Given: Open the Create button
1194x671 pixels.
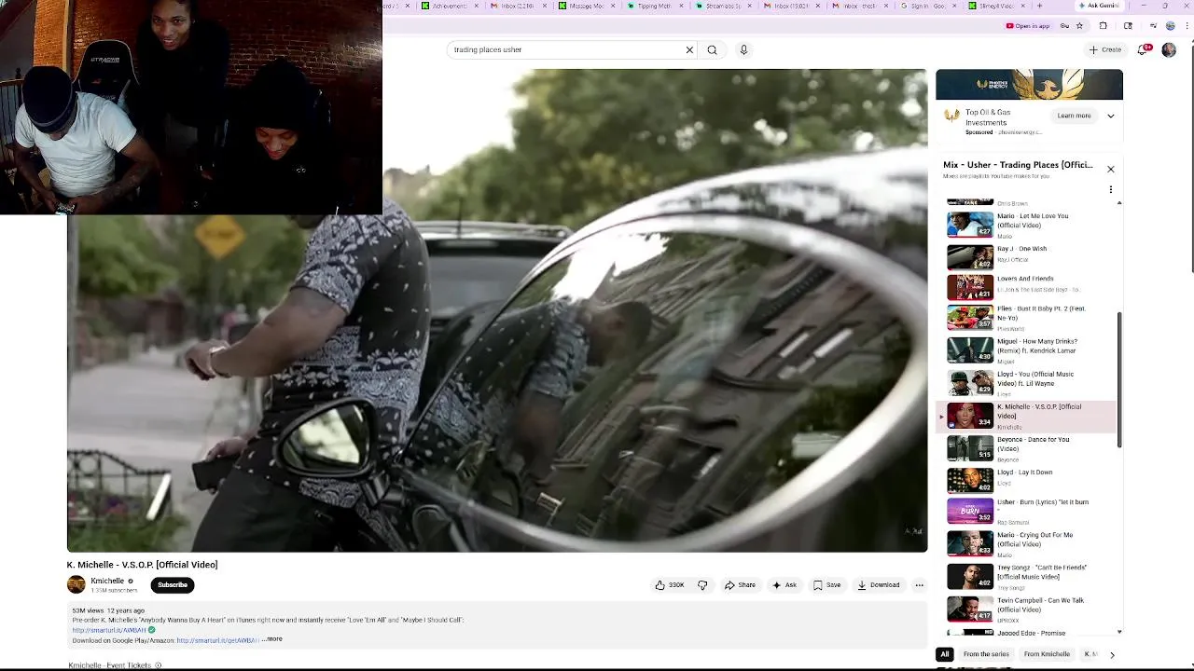Looking at the screenshot, I should point(1105,49).
